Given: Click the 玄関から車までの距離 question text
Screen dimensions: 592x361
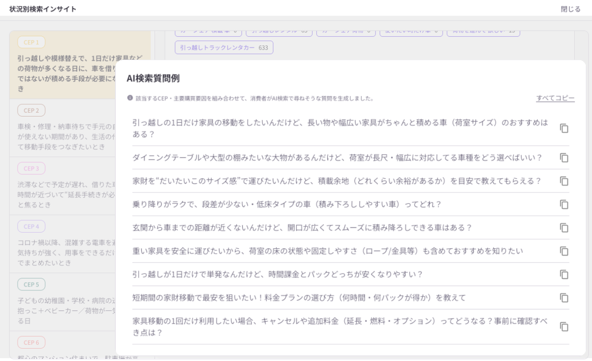Looking at the screenshot, I should pos(302,228).
